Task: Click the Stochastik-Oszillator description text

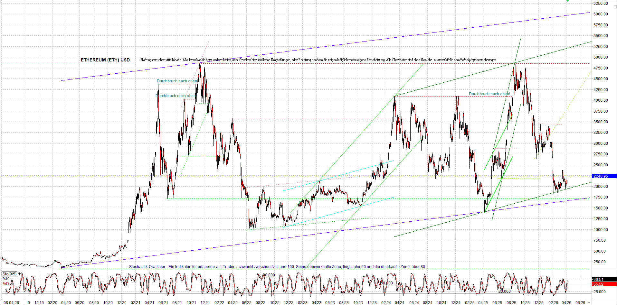Action: [x=277, y=267]
